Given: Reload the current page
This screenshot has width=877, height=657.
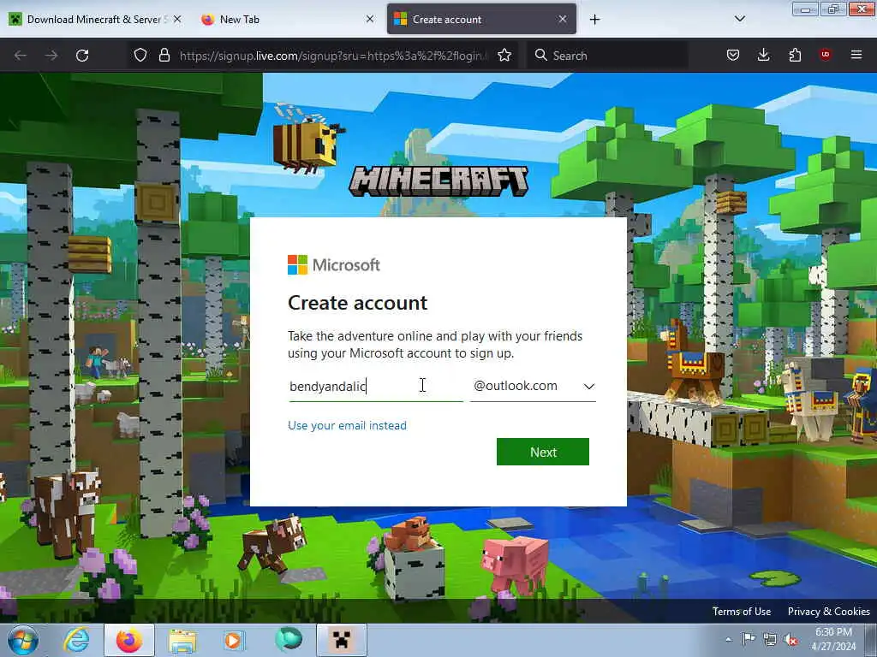Looking at the screenshot, I should tap(82, 56).
